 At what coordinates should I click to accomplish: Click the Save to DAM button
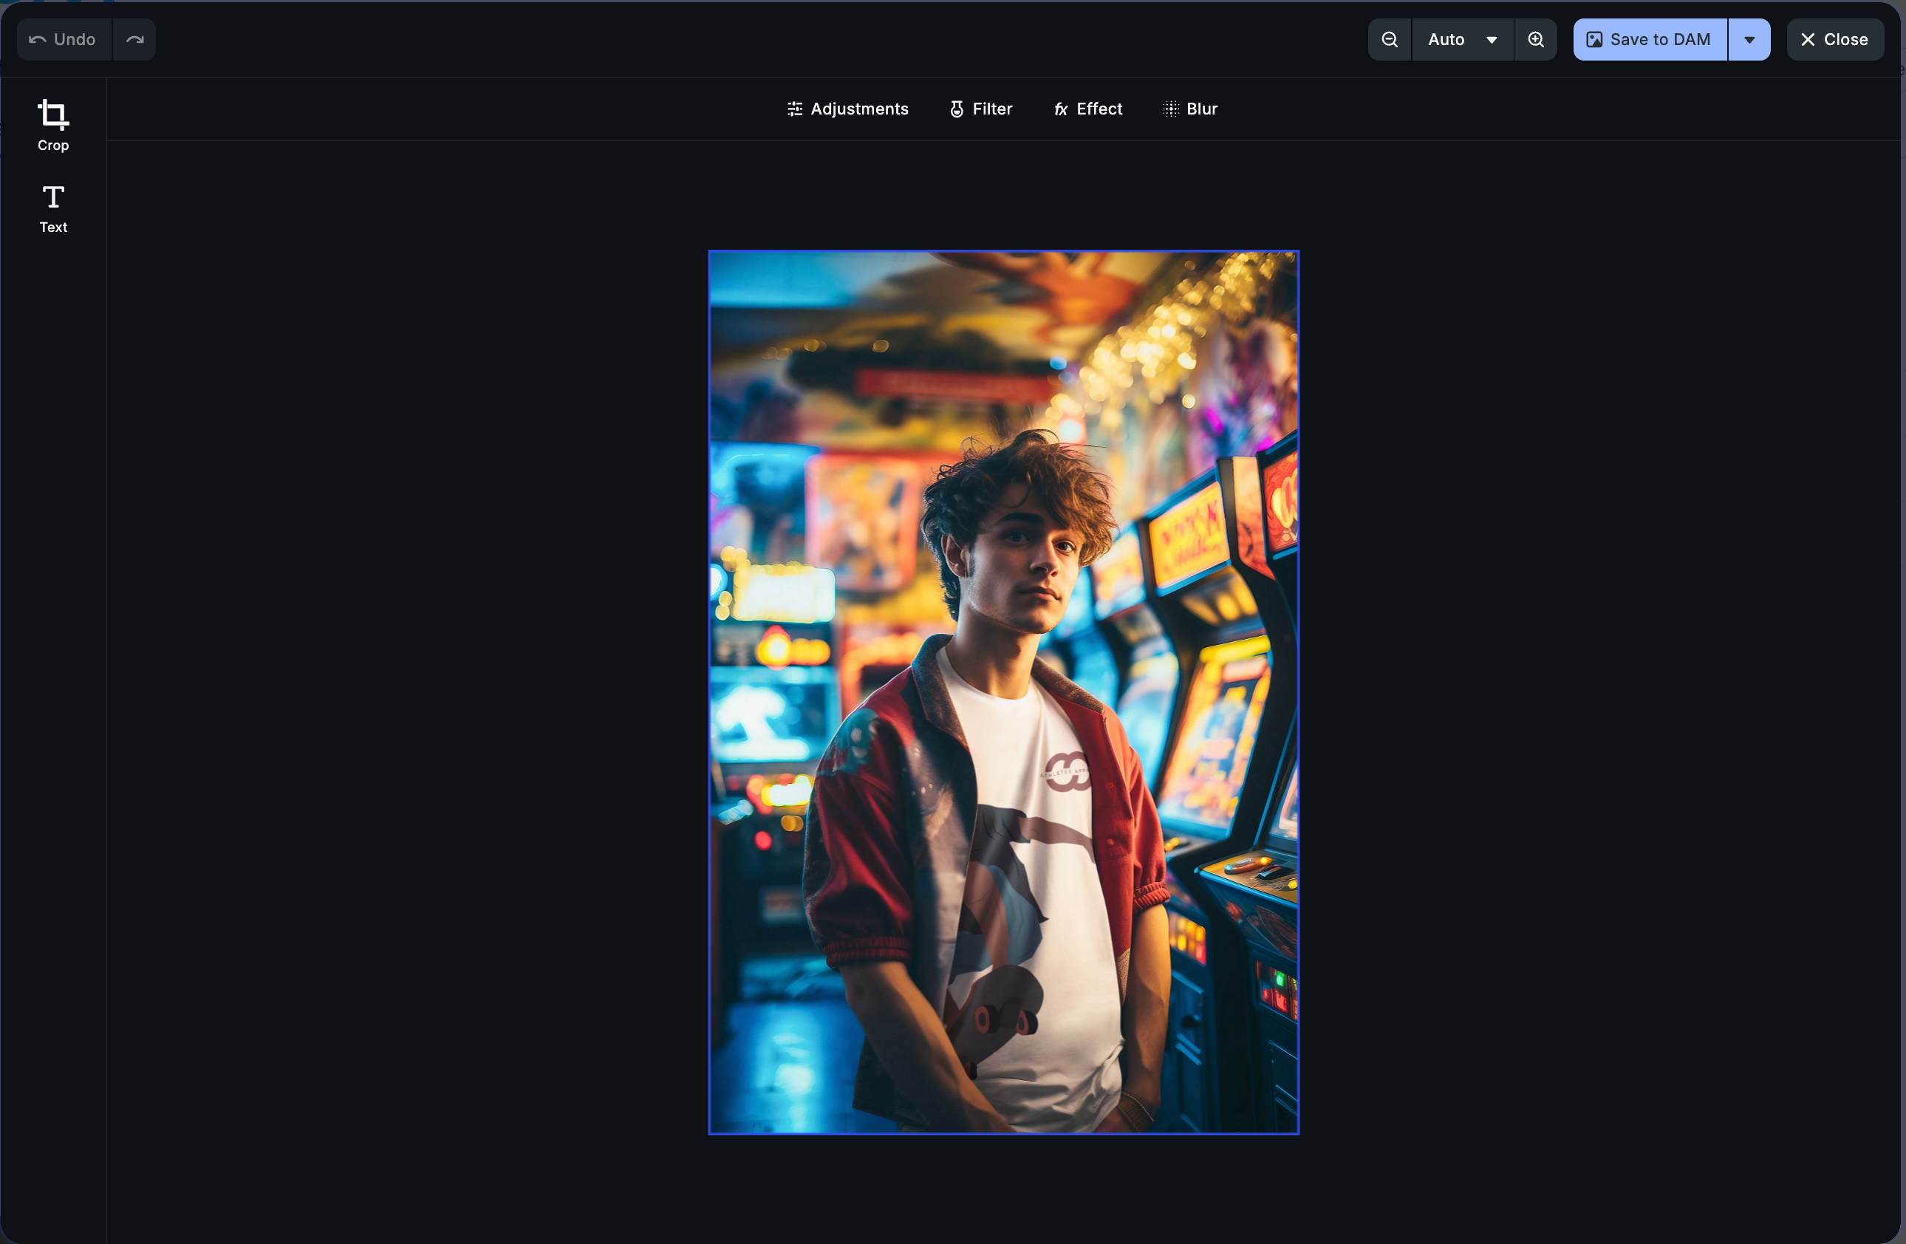[x=1649, y=39]
